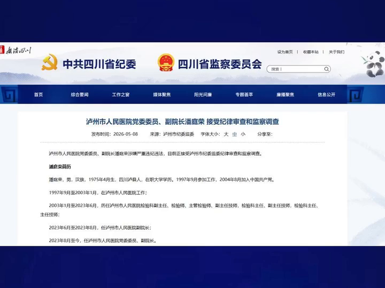Open the 工作之窗 navigation tab
The image size is (385, 288).
tap(121, 94)
